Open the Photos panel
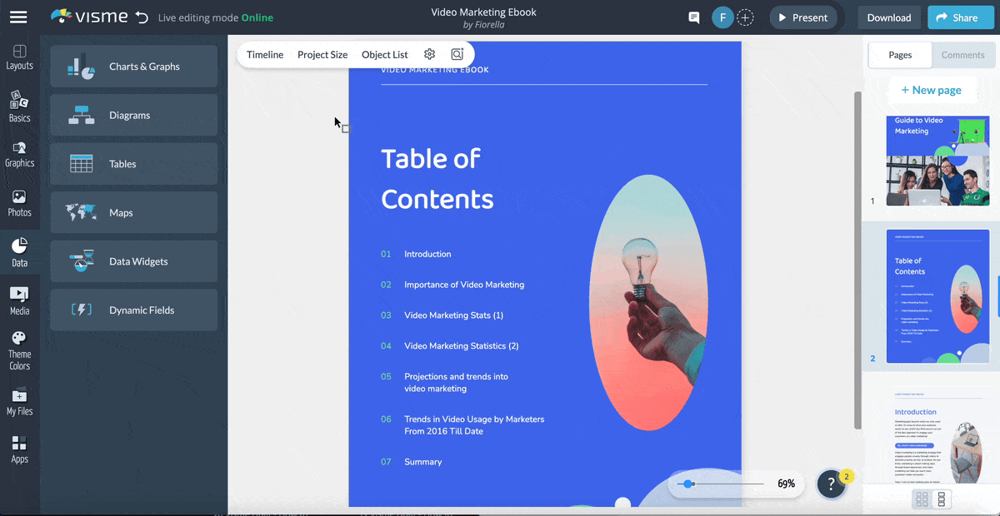 click(19, 202)
